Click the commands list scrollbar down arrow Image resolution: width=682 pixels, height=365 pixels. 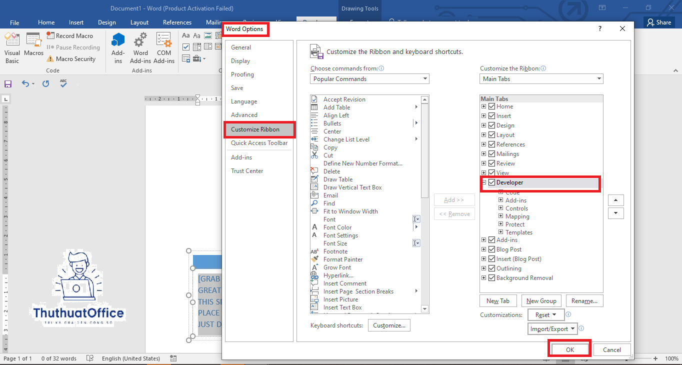(425, 309)
